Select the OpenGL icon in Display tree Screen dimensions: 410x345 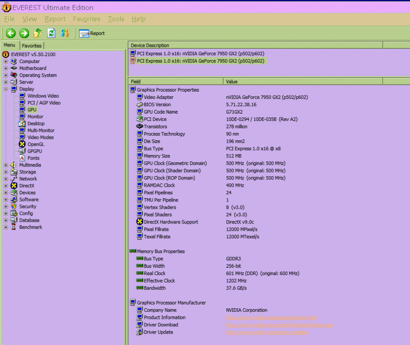(22, 144)
